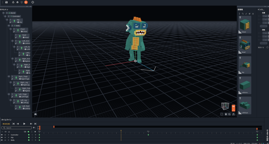The width and height of the screenshot is (269, 144).
Task: Click the orange plus add button
Action: [x=26, y=2]
